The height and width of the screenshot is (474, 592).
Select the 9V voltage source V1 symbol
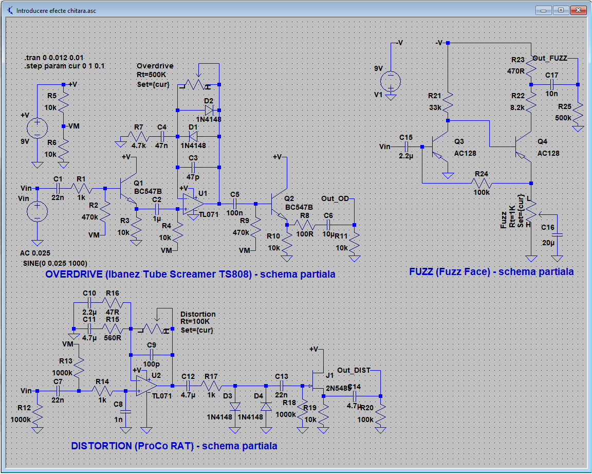[x=391, y=81]
